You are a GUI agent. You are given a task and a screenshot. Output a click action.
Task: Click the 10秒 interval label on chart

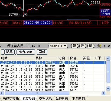pos(105,23)
